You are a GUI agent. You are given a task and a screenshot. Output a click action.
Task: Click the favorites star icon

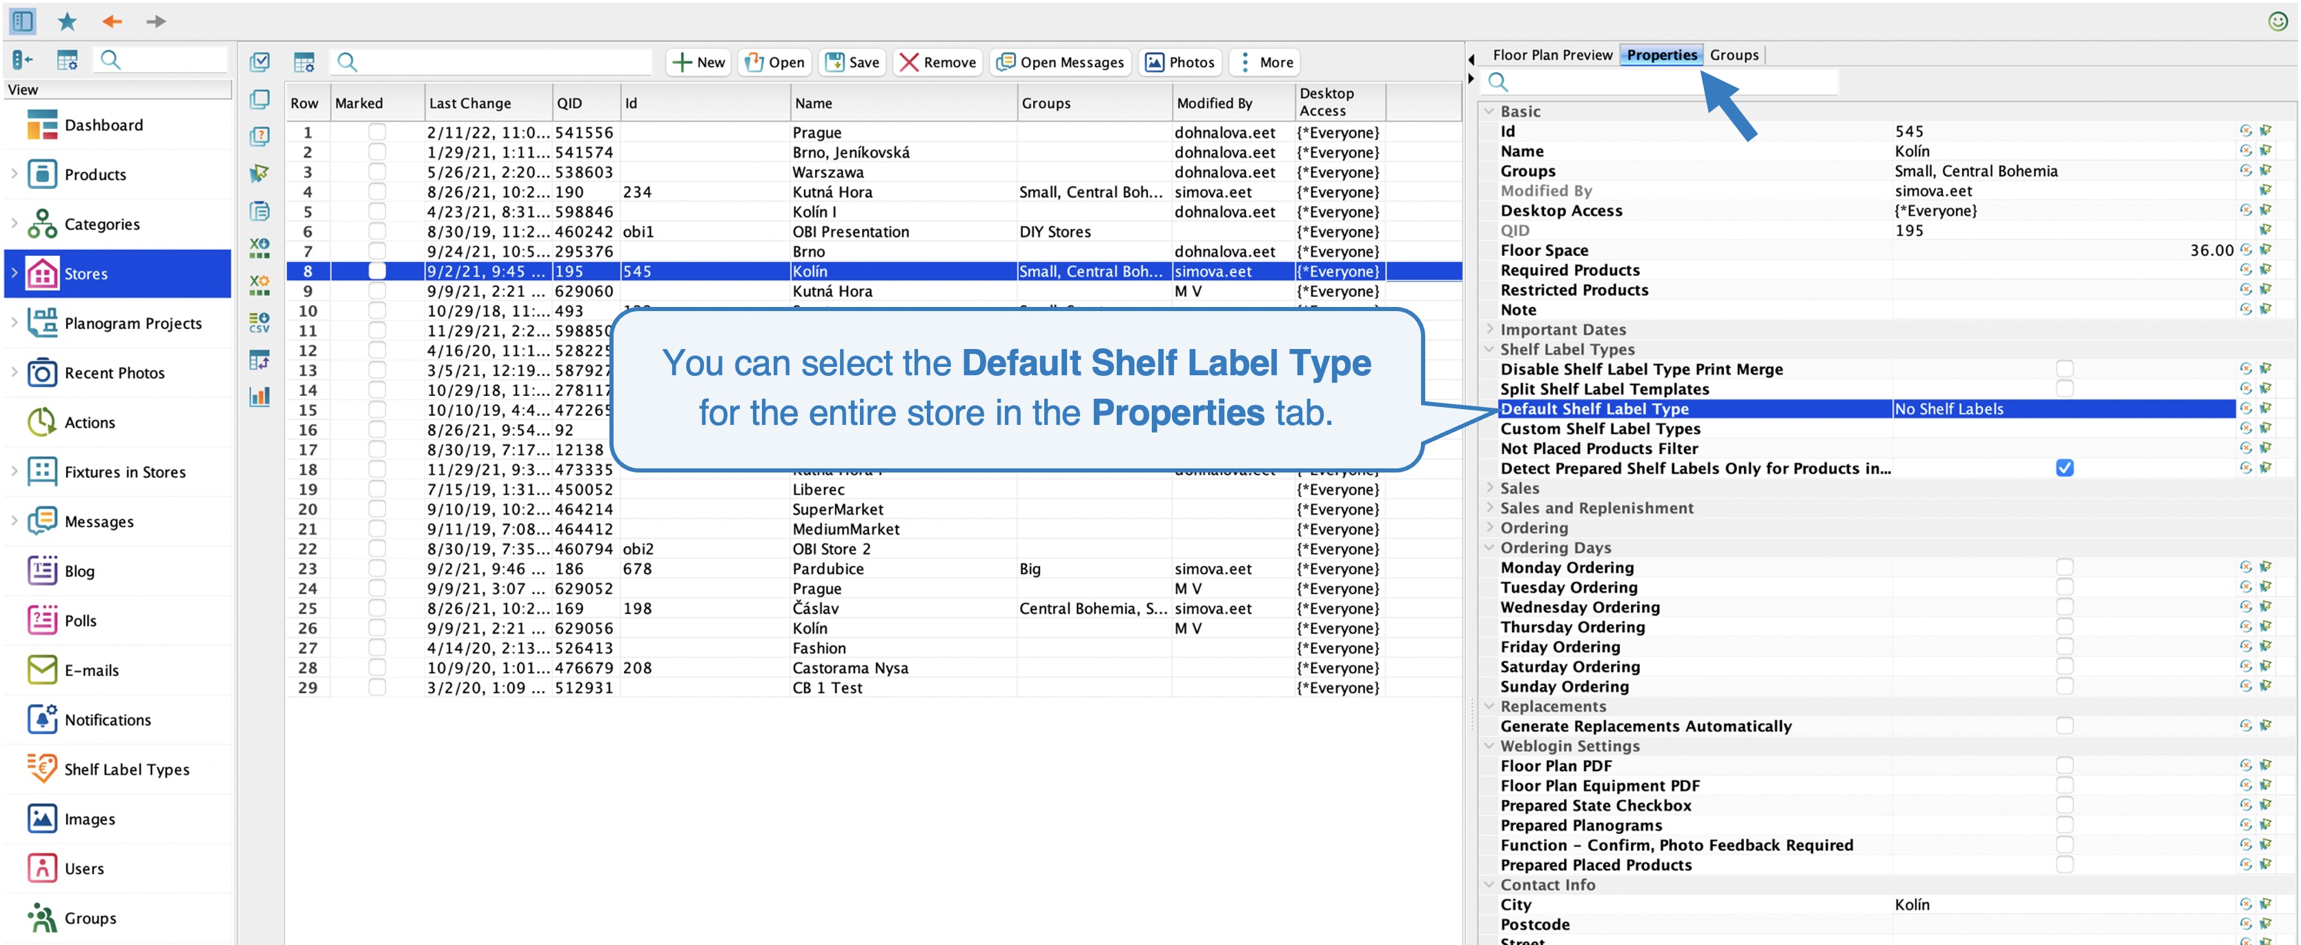pos(67,21)
